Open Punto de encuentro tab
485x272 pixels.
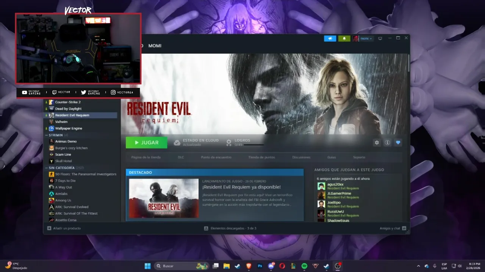216,157
